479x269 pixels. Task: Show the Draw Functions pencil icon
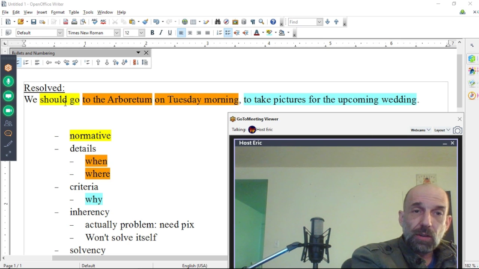click(206, 22)
